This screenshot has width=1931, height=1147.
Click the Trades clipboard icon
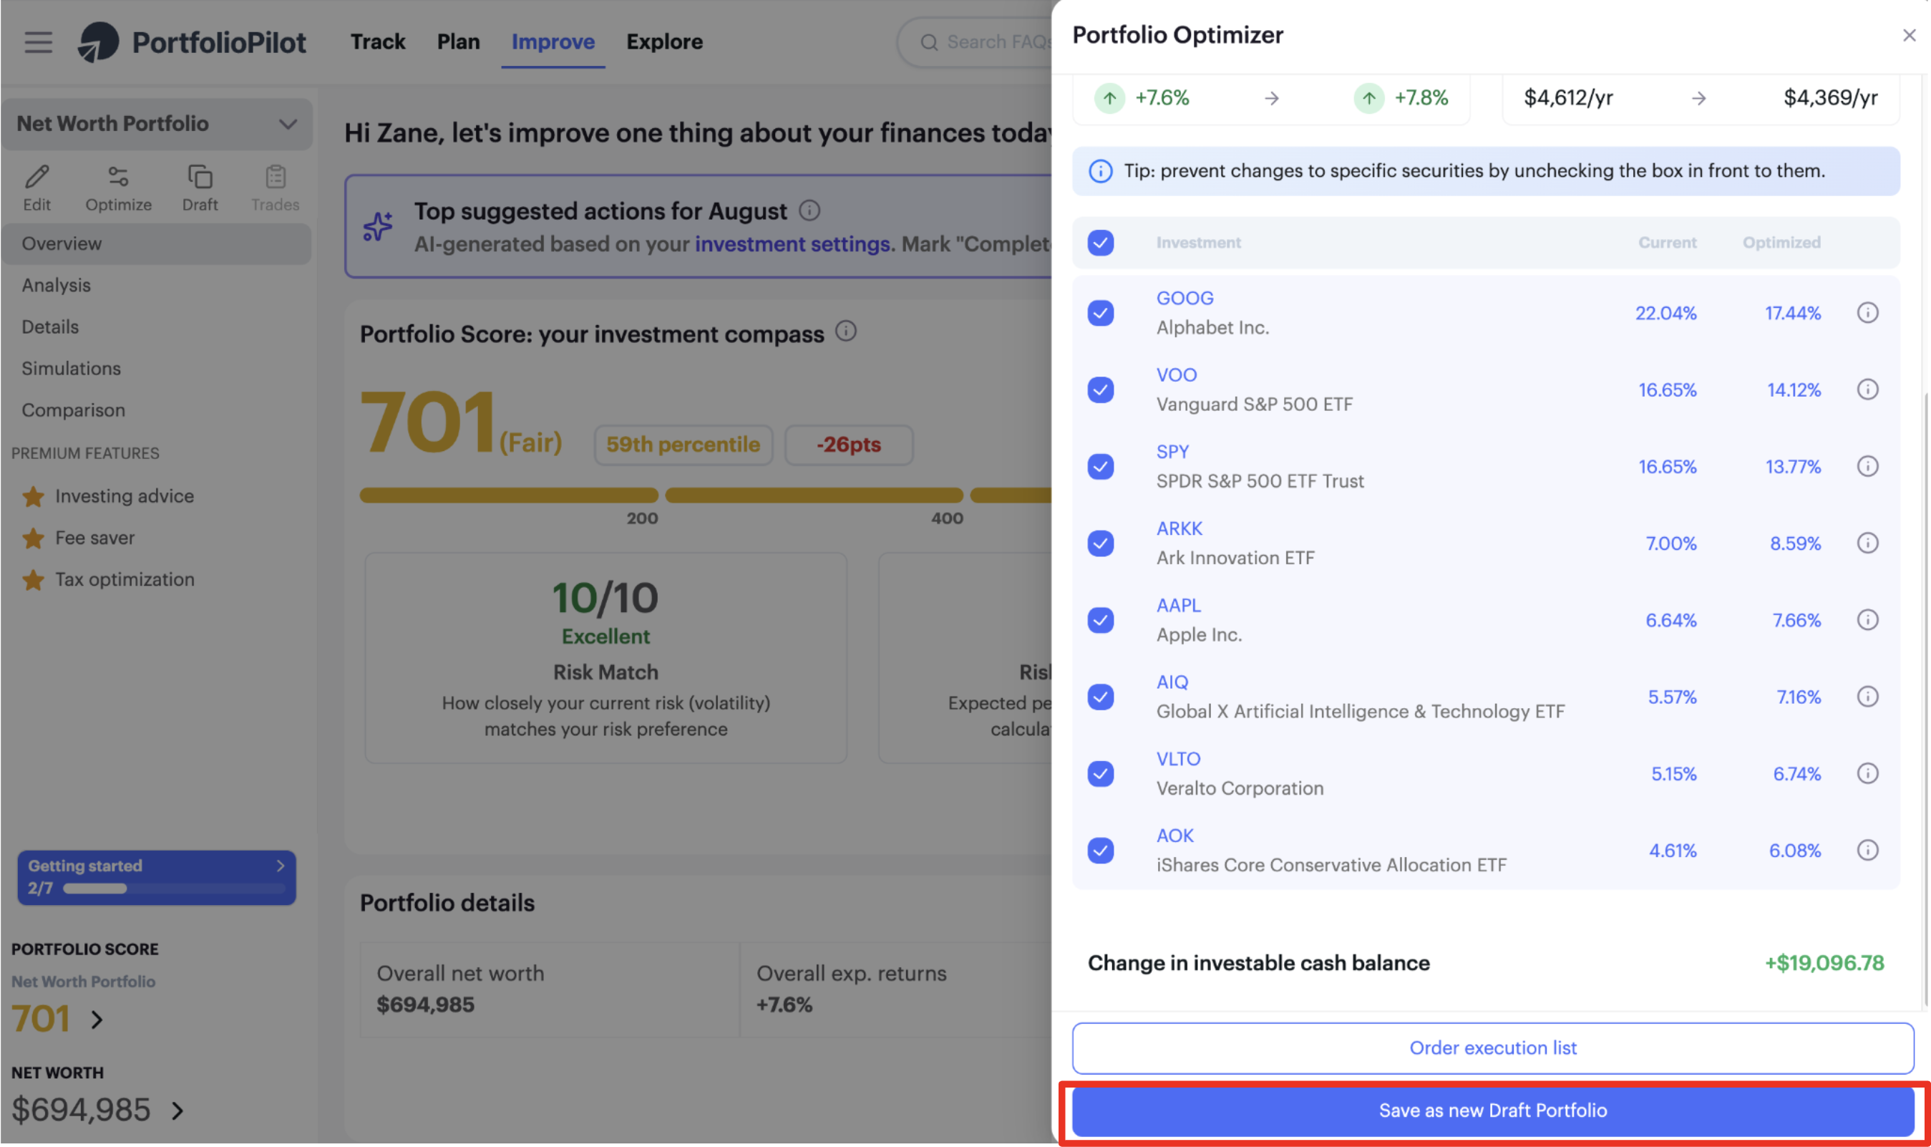click(276, 177)
